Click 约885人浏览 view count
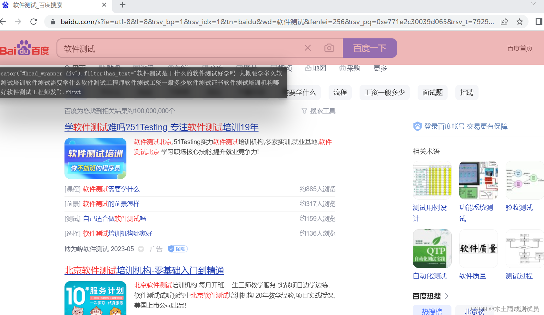The image size is (544, 315). click(x=317, y=189)
